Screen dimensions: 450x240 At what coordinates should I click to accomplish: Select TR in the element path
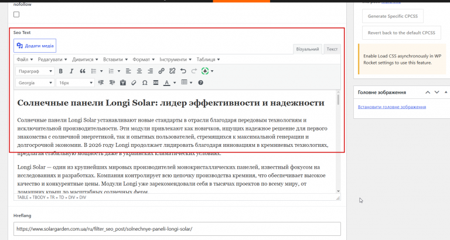pyautogui.click(x=52, y=197)
